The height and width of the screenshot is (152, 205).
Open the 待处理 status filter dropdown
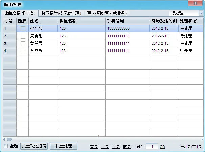201,13
